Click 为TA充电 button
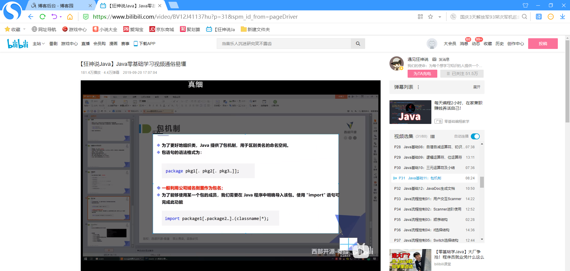570x271 pixels. (x=422, y=74)
